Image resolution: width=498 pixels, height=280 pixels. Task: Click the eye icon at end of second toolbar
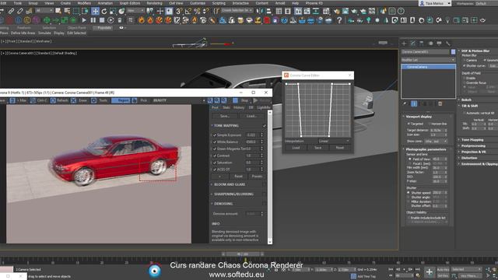482,20
